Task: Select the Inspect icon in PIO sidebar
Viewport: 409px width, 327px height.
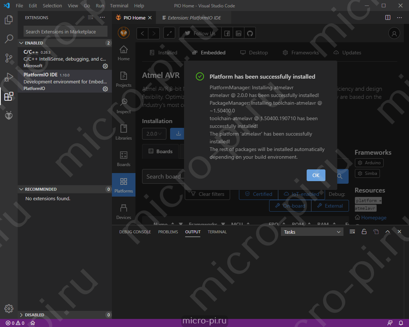Action: click(124, 105)
